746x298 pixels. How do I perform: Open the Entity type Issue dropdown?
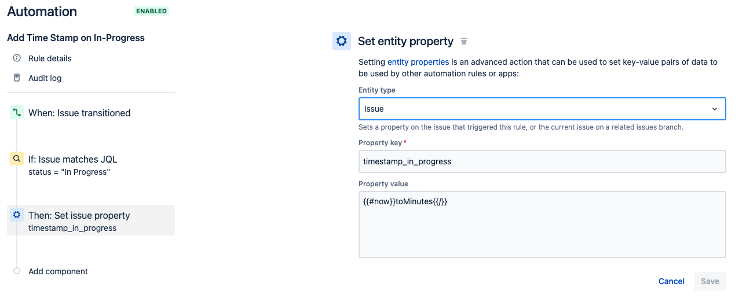coord(542,109)
